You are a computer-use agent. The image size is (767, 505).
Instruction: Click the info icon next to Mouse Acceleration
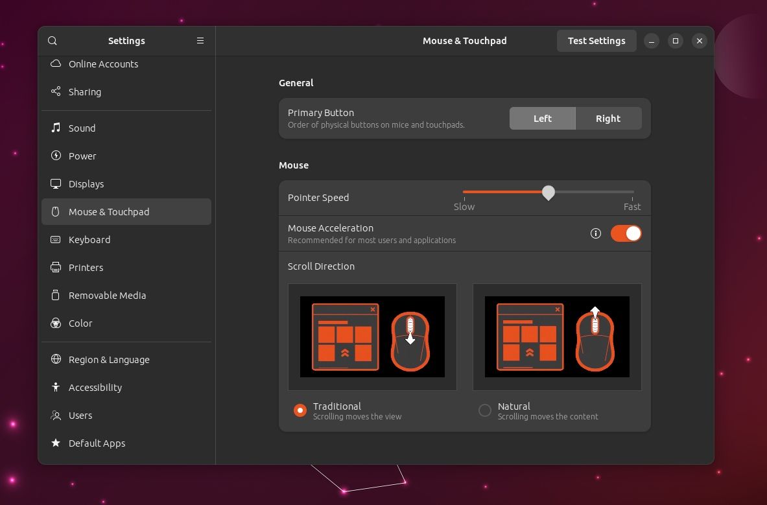coord(595,233)
